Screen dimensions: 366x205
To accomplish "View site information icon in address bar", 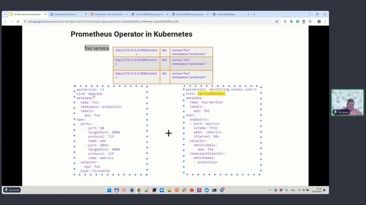I will [x=25, y=22].
